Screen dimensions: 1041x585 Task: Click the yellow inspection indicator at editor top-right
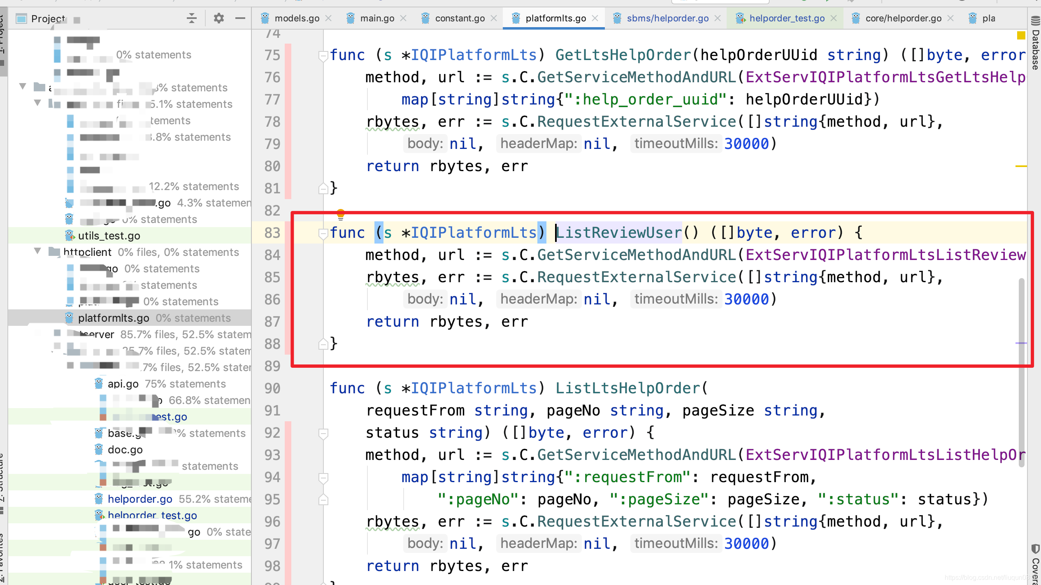[x=1021, y=35]
